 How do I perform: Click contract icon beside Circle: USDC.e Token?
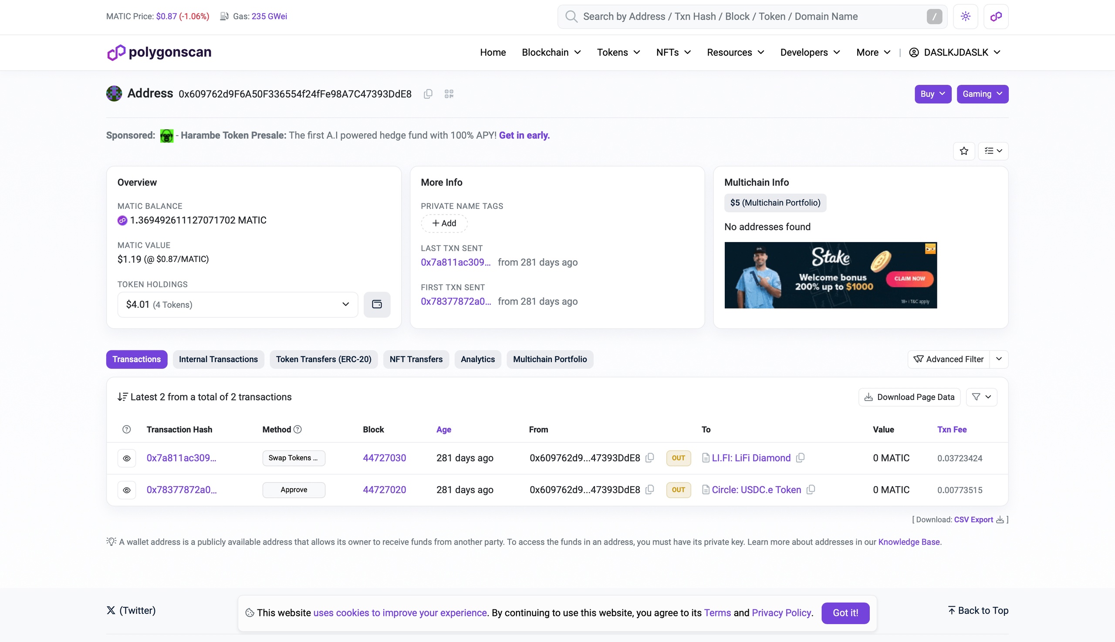(706, 490)
